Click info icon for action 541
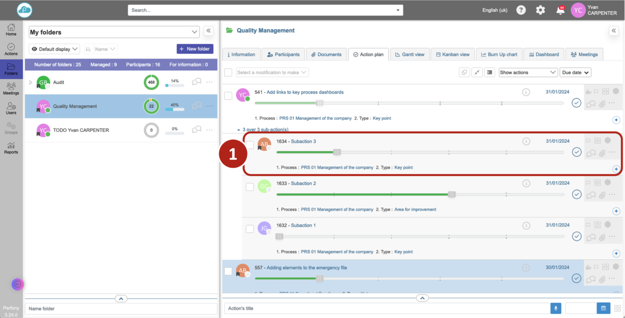The width and height of the screenshot is (625, 318). [x=526, y=92]
